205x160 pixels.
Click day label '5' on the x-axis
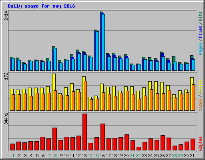point(37,156)
